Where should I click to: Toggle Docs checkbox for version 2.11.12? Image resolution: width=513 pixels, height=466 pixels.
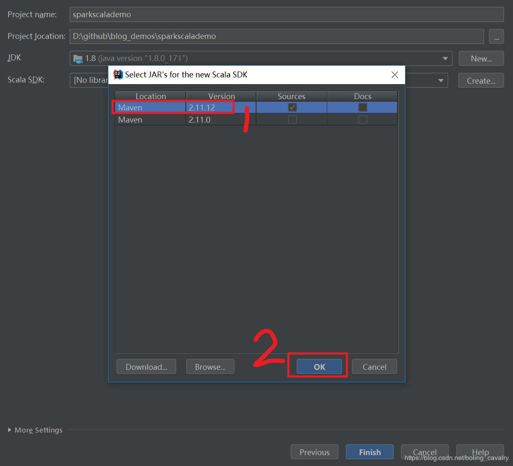click(363, 108)
